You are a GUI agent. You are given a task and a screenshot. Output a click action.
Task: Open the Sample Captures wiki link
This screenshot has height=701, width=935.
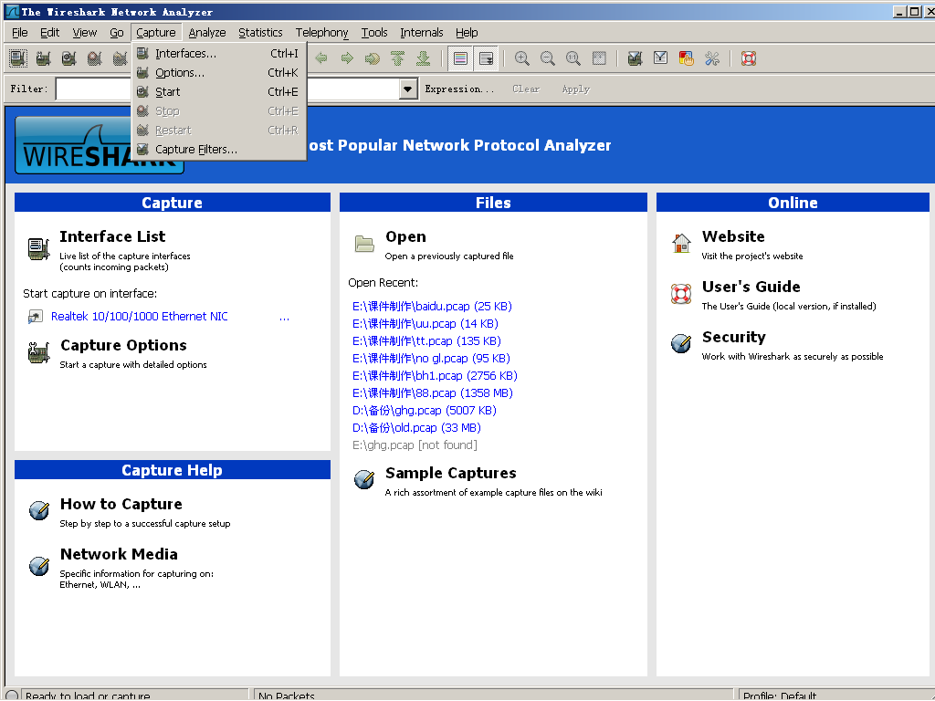point(450,473)
